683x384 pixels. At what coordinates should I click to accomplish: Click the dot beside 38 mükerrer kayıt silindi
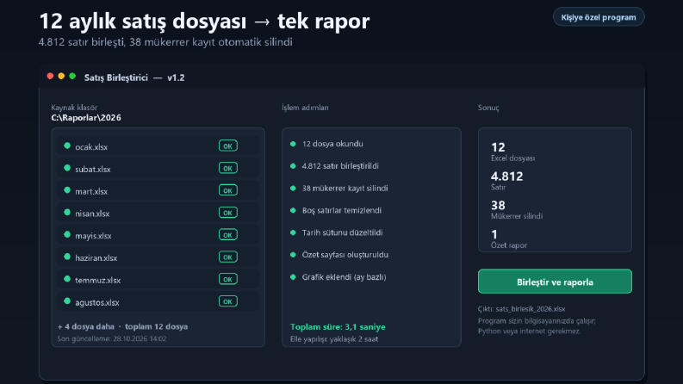pos(293,188)
